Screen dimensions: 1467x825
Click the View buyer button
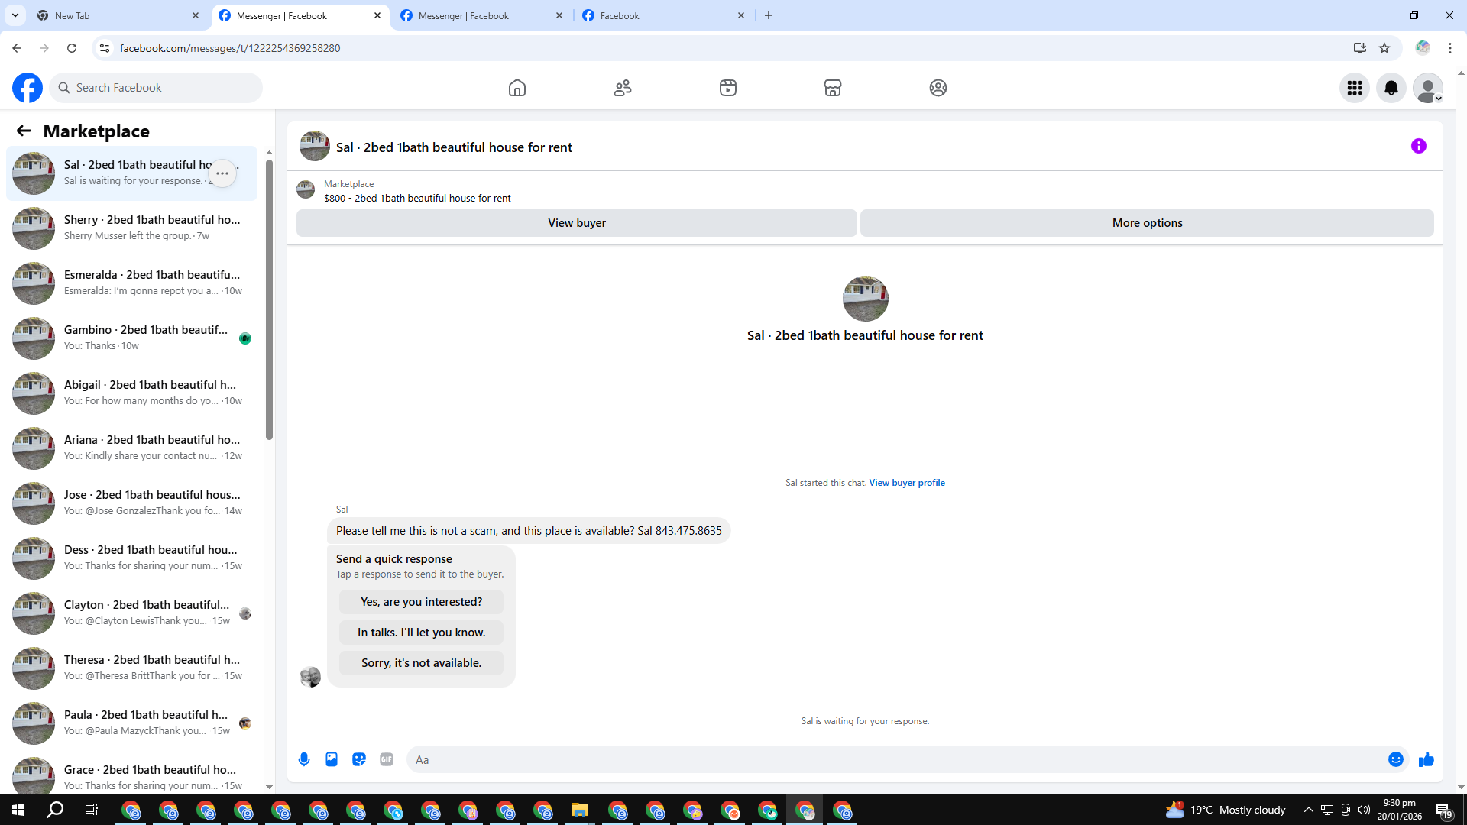click(577, 223)
